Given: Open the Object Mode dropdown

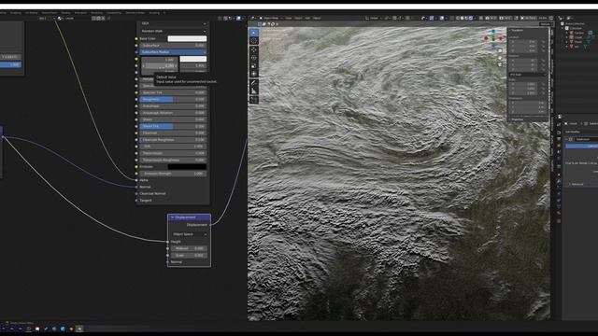Looking at the screenshot, I should (271, 18).
